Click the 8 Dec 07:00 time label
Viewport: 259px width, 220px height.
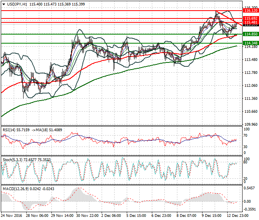186,216
